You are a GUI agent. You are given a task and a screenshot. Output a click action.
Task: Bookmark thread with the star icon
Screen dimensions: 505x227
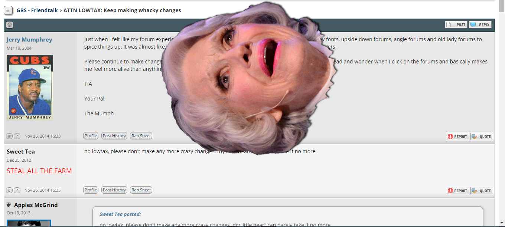tap(10, 25)
